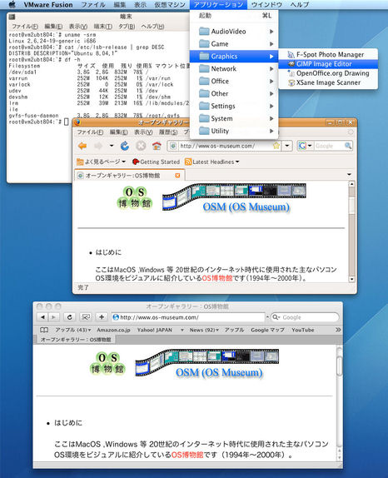The width and height of the screenshot is (388, 478).
Task: Click Firefox back arrow button
Action: [82, 146]
